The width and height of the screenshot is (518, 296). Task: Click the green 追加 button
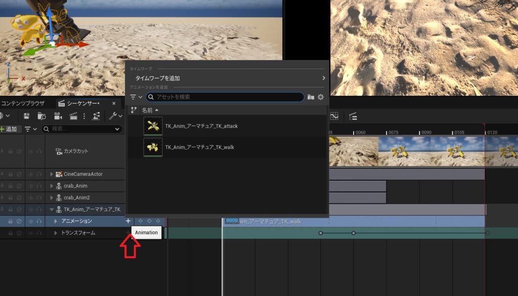(9, 129)
